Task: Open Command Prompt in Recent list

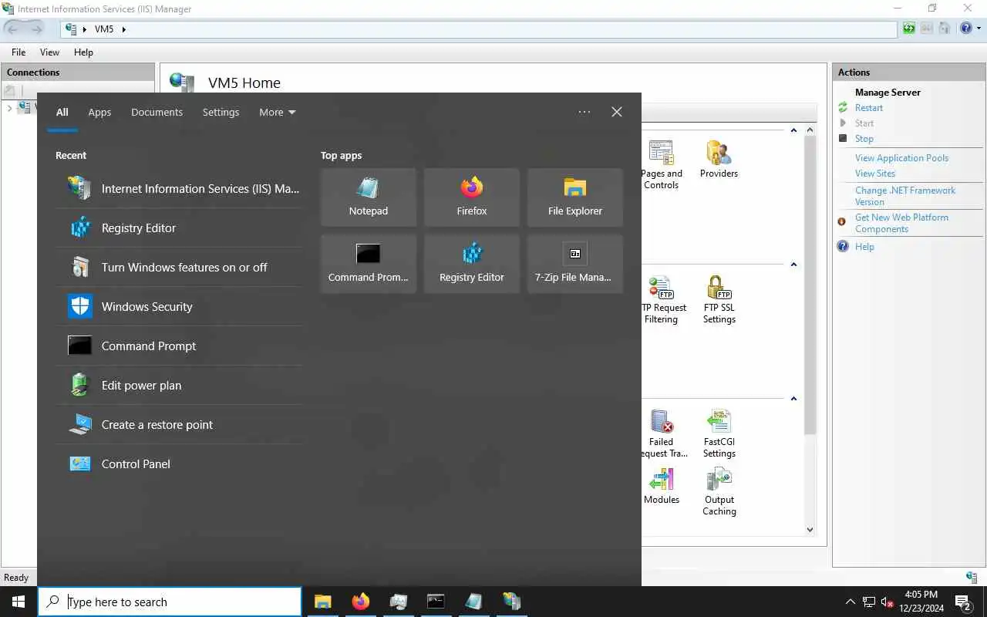Action: [178, 346]
